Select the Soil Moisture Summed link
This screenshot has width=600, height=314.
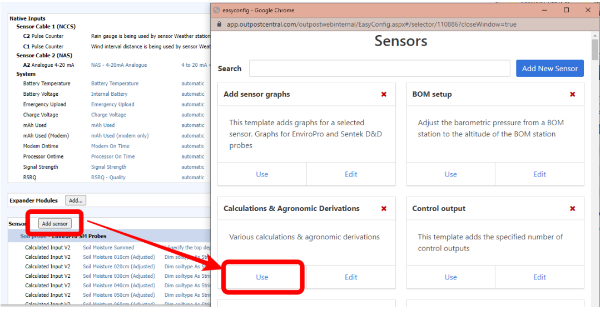(x=108, y=248)
